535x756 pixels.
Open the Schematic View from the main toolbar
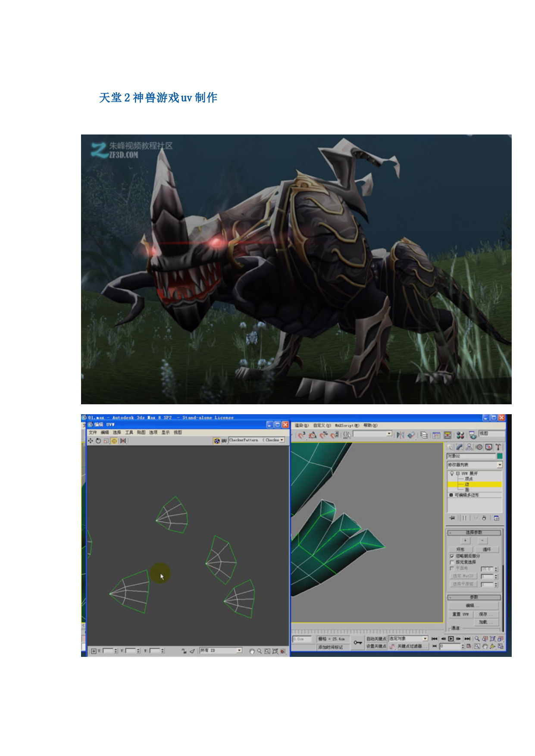[447, 435]
